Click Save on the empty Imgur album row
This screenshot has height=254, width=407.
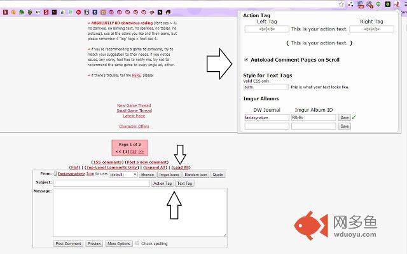click(x=344, y=126)
